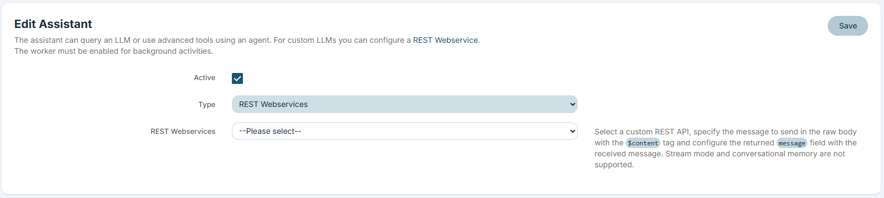Select the $content code tag
The height and width of the screenshot is (198, 884).
[643, 143]
